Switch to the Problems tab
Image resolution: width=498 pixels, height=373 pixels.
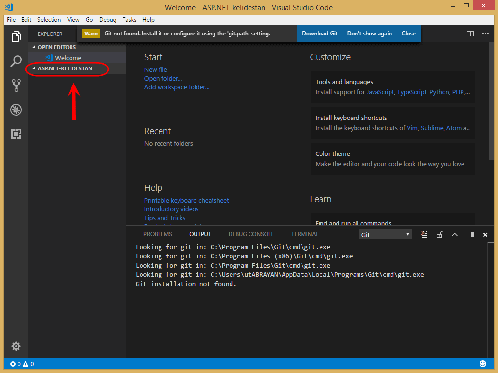click(158, 234)
